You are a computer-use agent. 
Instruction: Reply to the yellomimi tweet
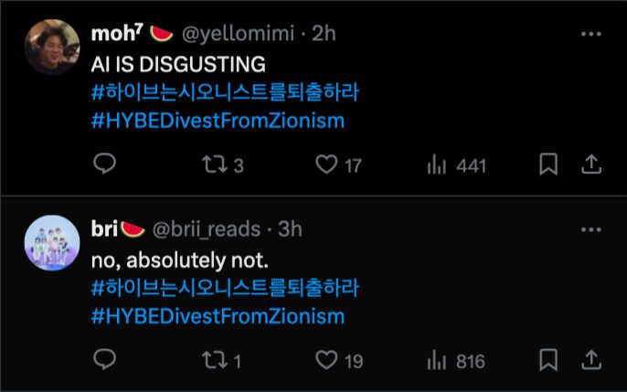pos(105,164)
